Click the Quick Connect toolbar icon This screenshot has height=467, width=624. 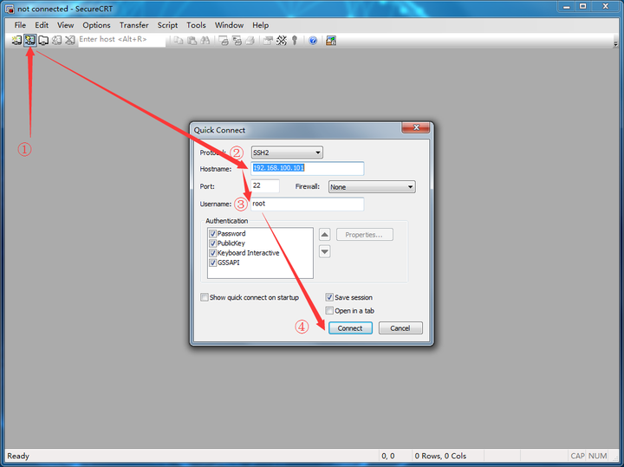29,40
